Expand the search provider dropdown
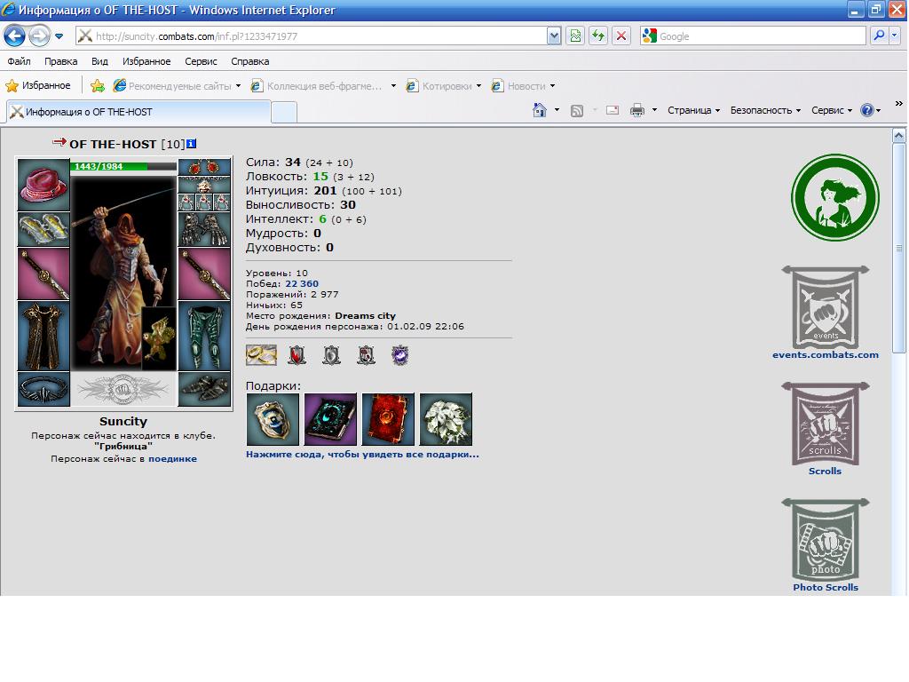 point(895,36)
